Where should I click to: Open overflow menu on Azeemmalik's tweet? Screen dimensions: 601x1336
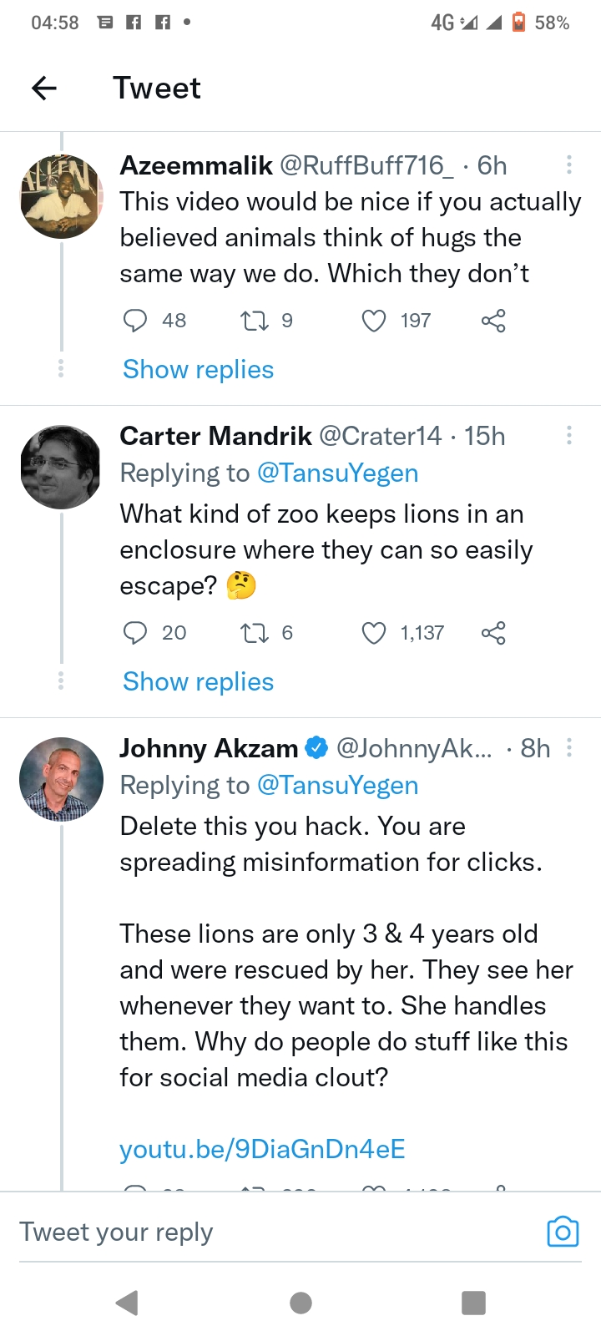click(569, 164)
